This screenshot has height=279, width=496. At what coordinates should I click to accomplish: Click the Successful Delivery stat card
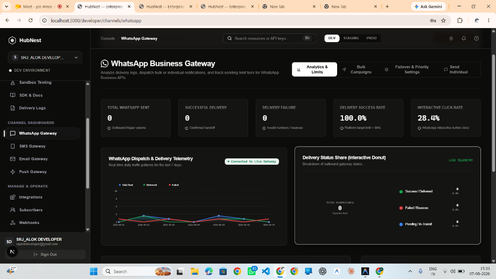213,118
